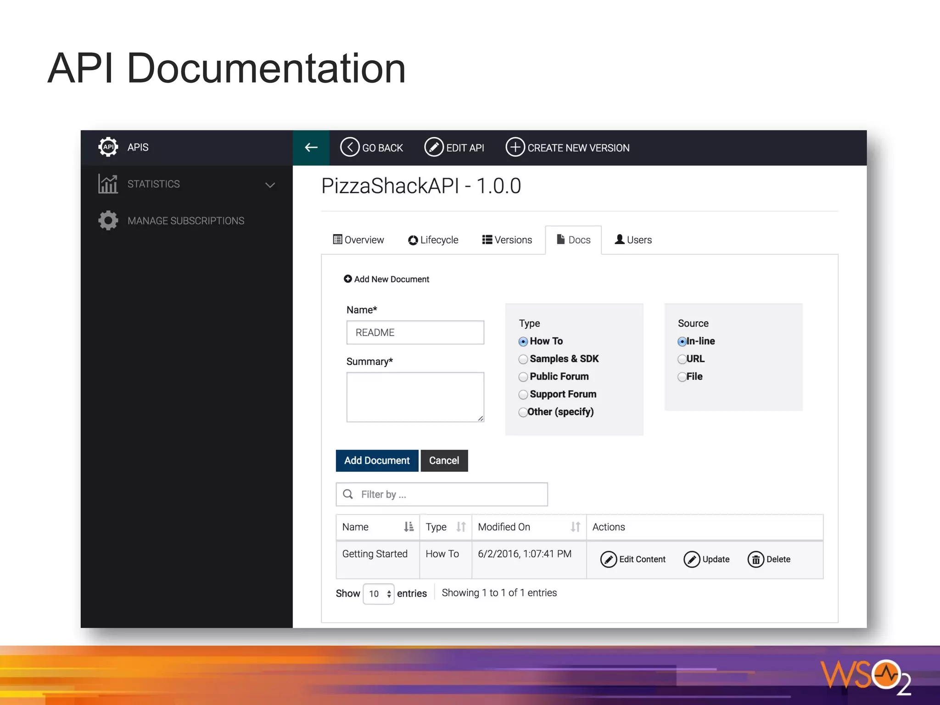The width and height of the screenshot is (940, 705).
Task: Click Showing 1 to 1 of 1 entries
Action: (x=499, y=593)
